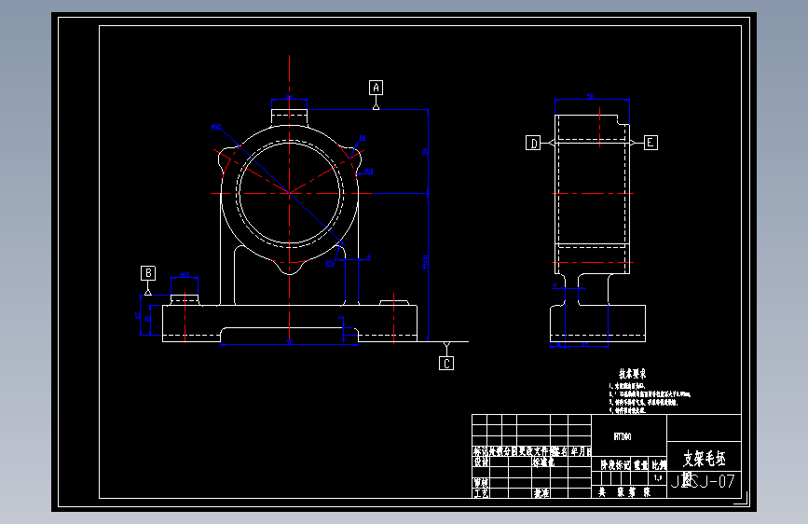This screenshot has height=524, width=808.
Task: Click the datum symbol labeled B
Action: pos(148,273)
